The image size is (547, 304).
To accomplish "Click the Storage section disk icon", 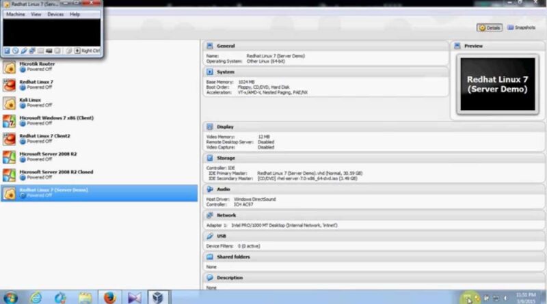I will (210, 158).
